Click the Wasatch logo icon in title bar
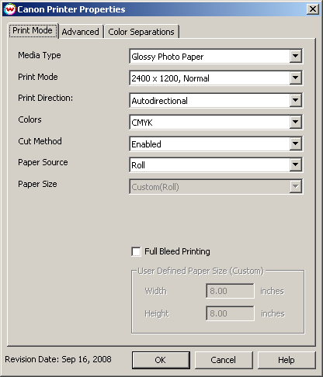323x377 pixels. (x=10, y=9)
